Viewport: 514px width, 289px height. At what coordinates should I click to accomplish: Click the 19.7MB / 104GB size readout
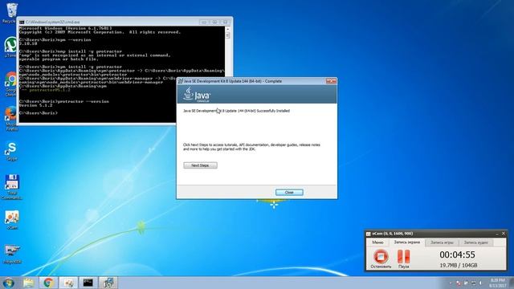click(459, 265)
